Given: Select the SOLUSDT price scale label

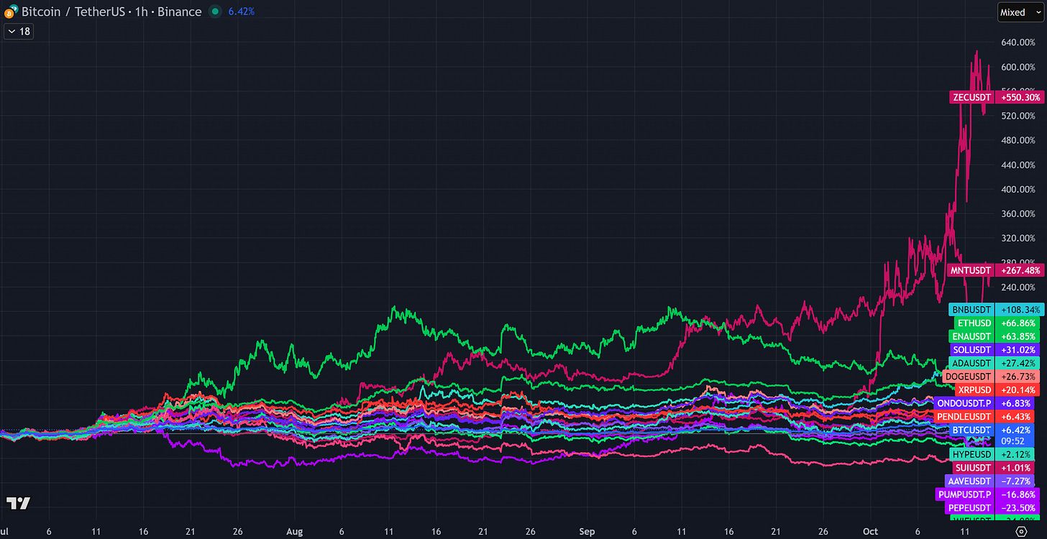Looking at the screenshot, I should [971, 350].
